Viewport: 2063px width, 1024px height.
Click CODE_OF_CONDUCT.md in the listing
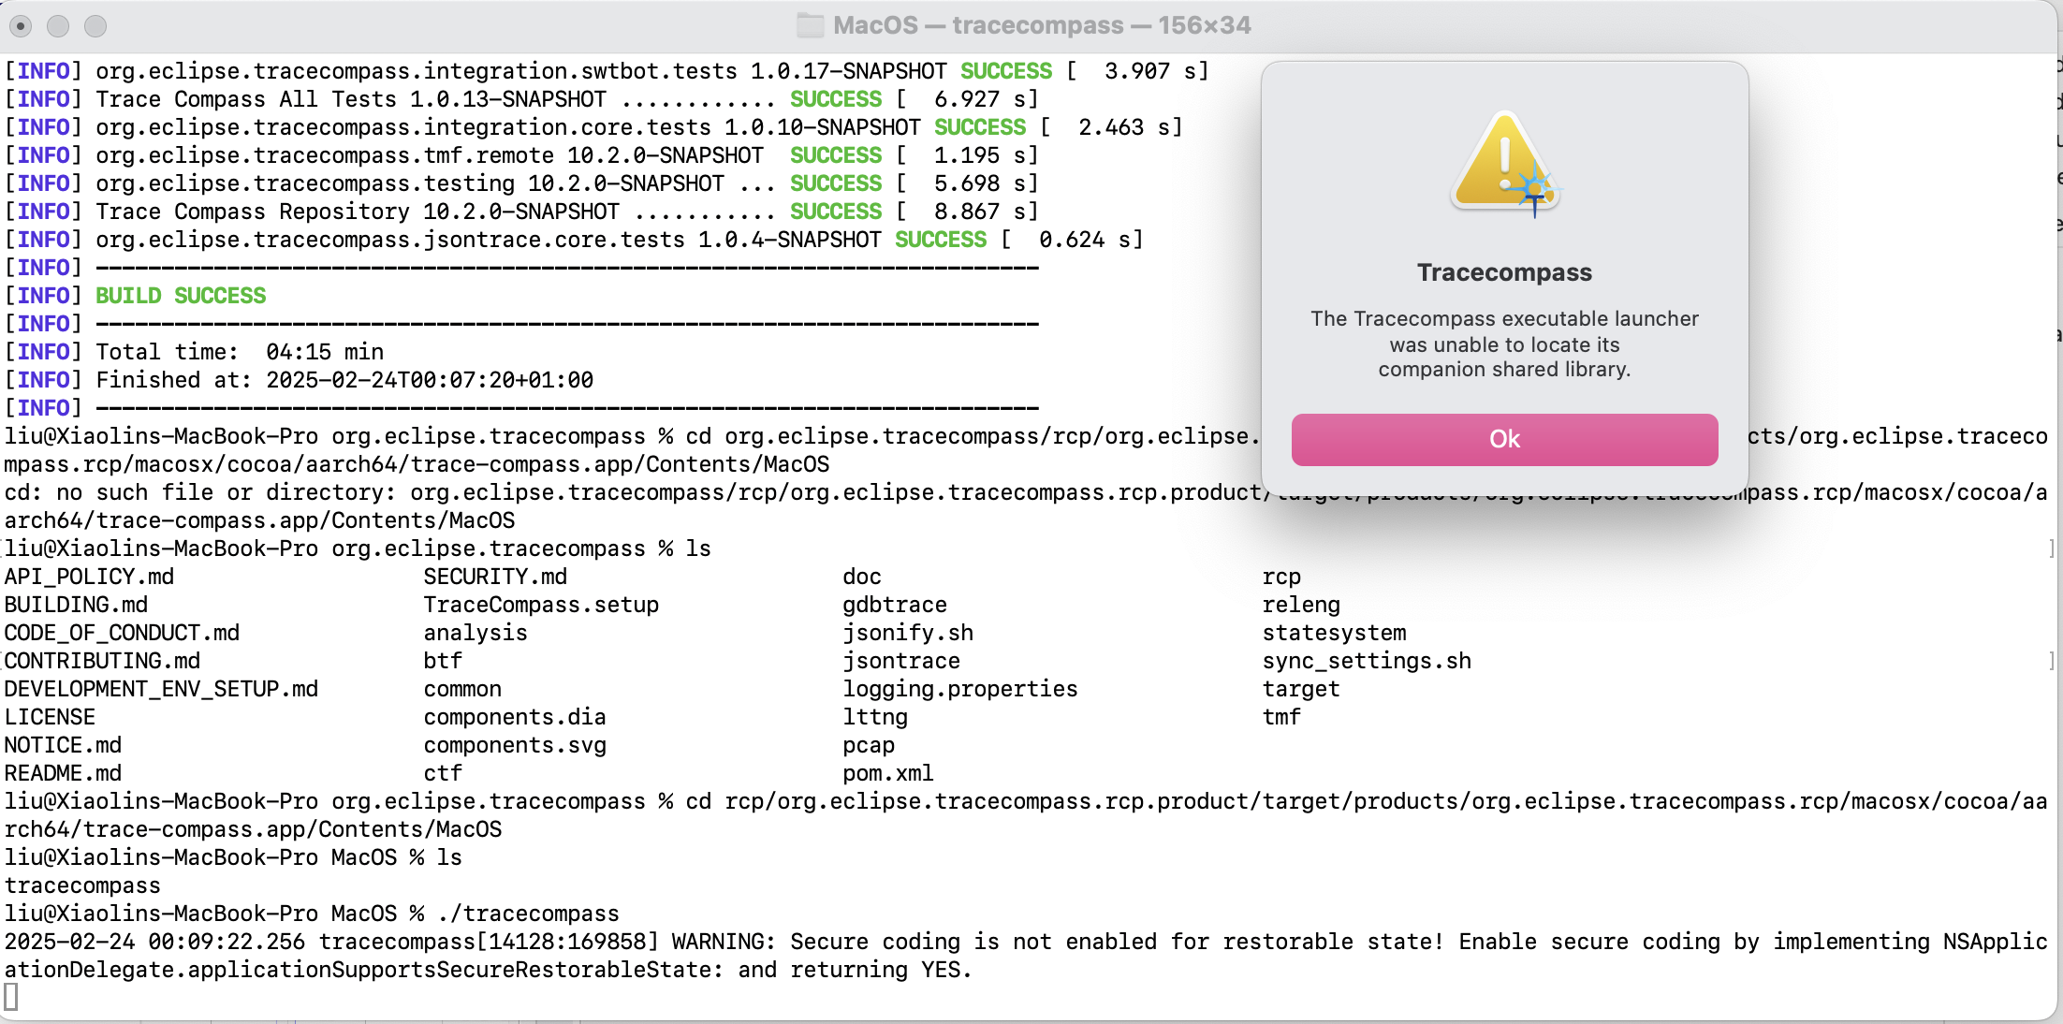[122, 633]
